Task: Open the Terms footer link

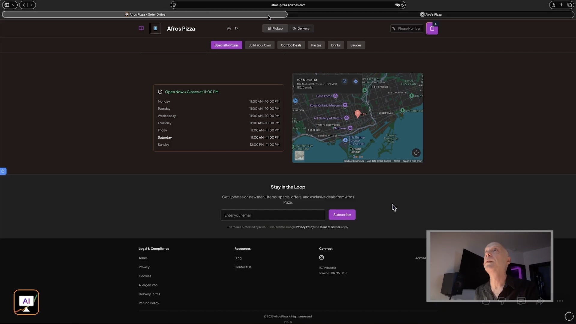Action: [x=143, y=258]
